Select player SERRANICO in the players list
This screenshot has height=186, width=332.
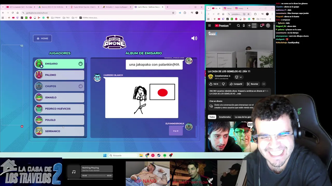click(x=59, y=131)
